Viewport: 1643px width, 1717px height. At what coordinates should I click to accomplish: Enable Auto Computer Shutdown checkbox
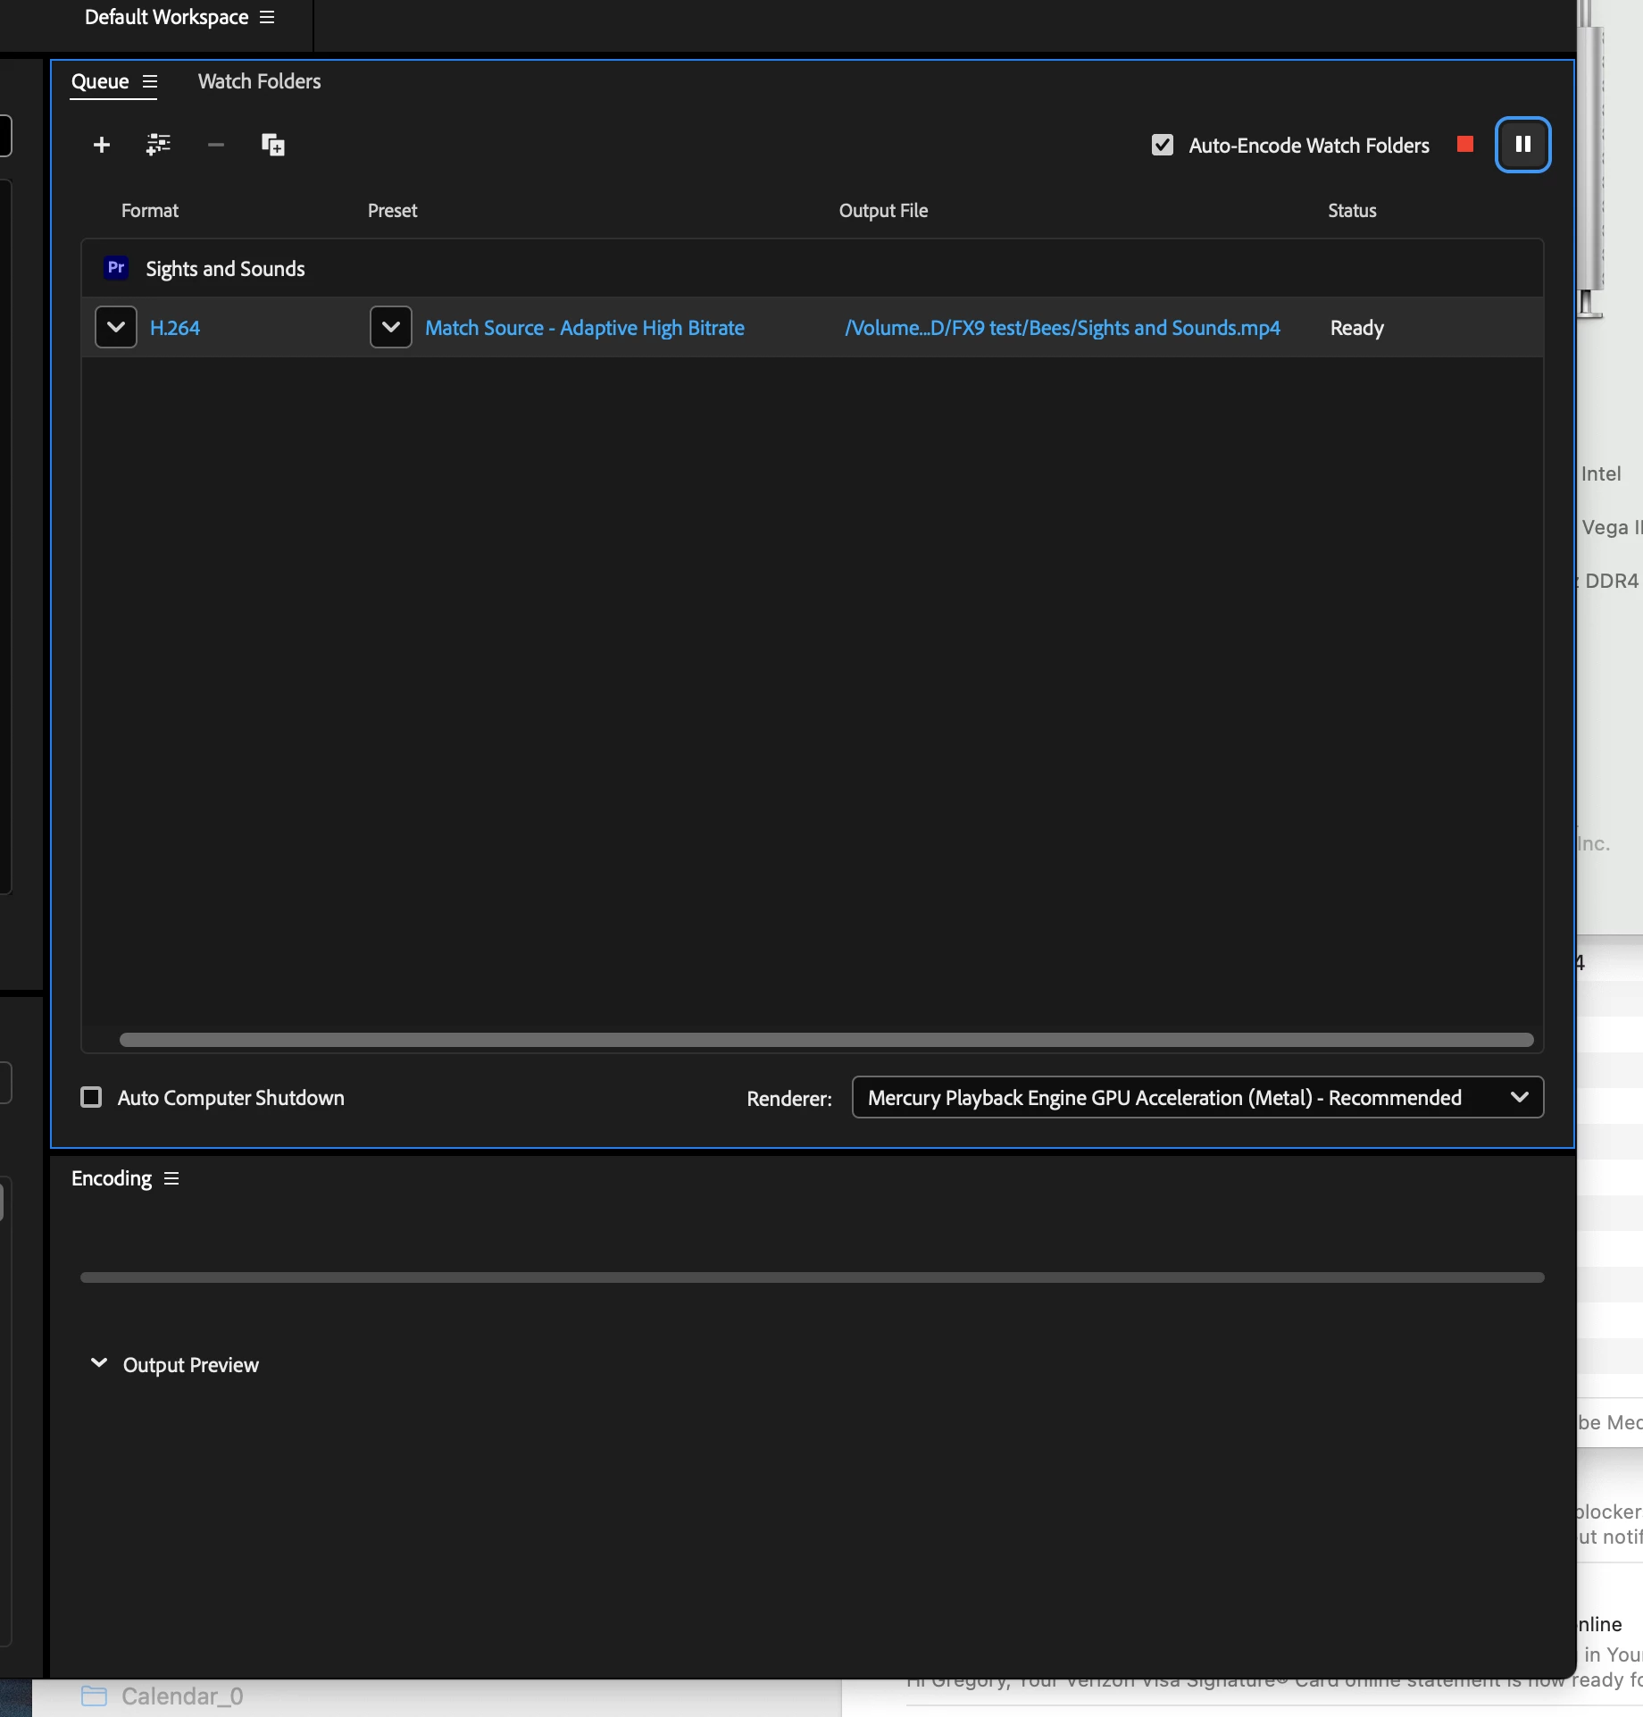(x=91, y=1097)
